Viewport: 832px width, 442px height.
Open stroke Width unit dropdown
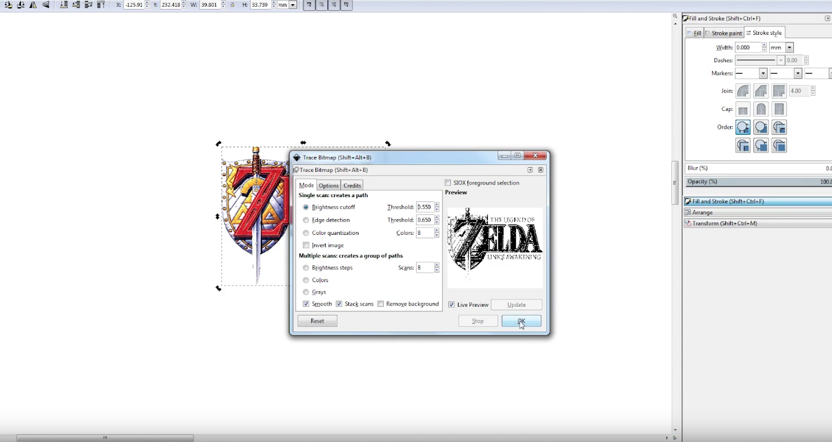point(789,47)
